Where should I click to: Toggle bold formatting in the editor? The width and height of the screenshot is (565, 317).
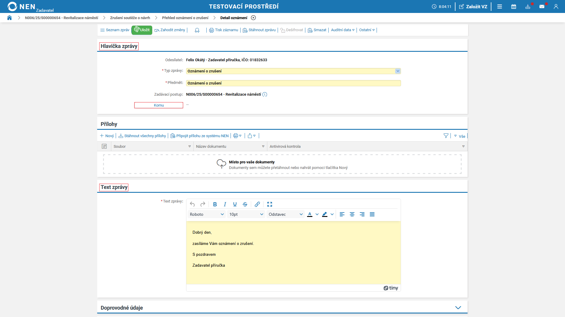click(215, 204)
